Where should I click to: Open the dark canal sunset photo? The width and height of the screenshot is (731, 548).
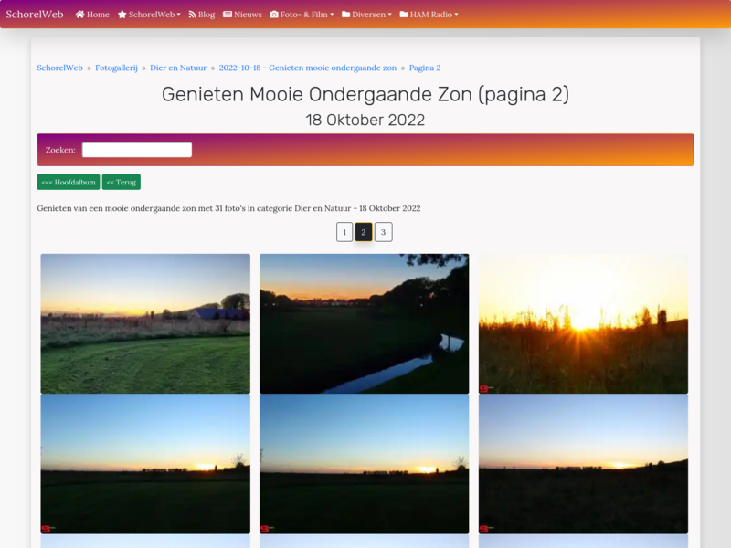coord(364,323)
